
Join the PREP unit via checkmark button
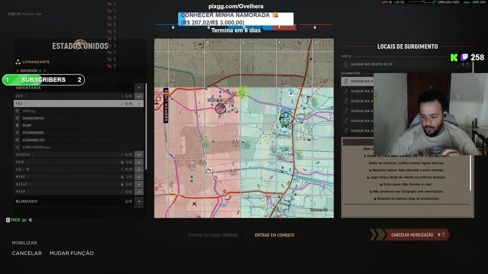pyautogui.click(x=139, y=192)
